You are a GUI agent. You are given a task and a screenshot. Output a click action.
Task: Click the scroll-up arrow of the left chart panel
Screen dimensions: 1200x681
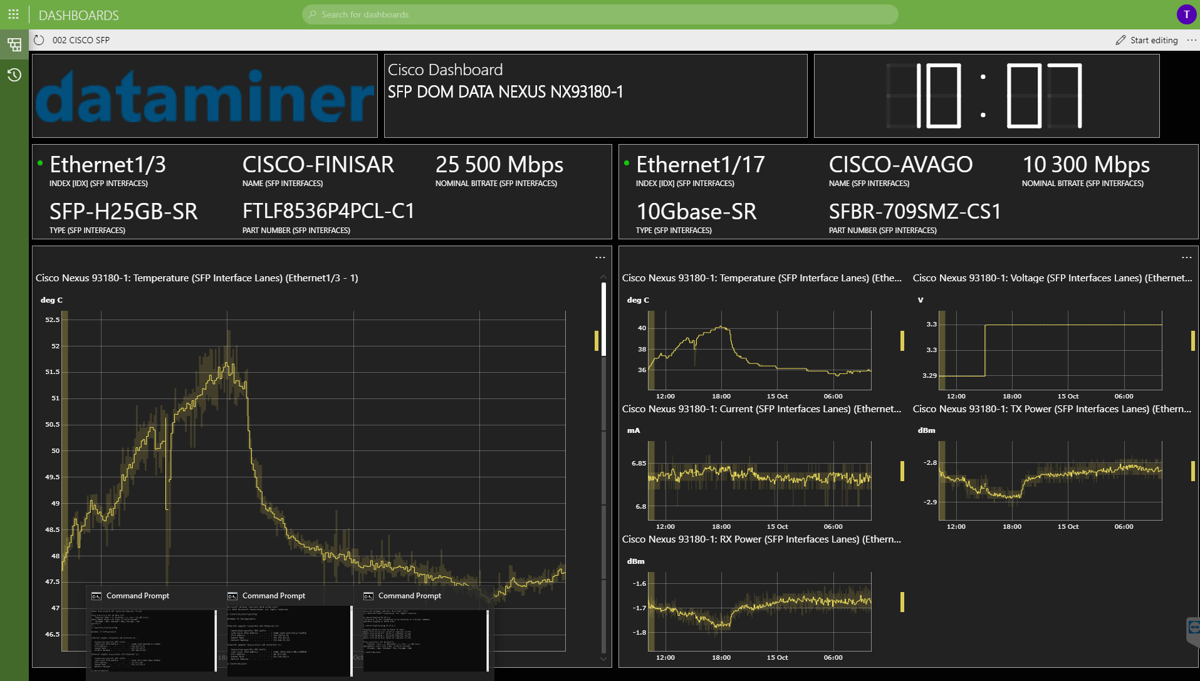[x=603, y=276]
